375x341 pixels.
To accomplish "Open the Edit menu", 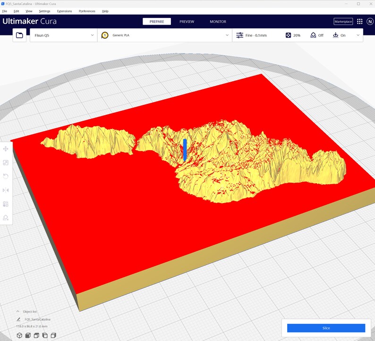I will pos(16,11).
